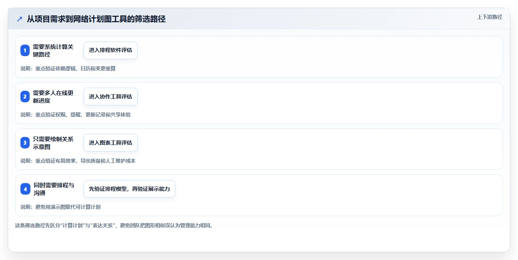Click the footer summary sentence 这条筛选路径先区分
The height and width of the screenshot is (260, 518).
tap(114, 225)
